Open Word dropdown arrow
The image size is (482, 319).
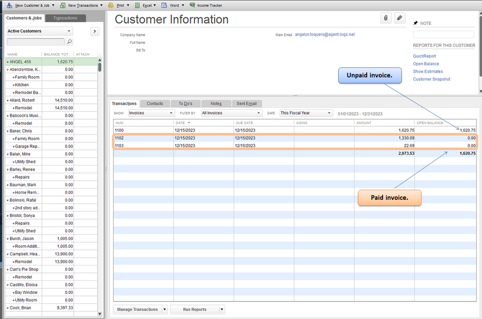point(183,5)
